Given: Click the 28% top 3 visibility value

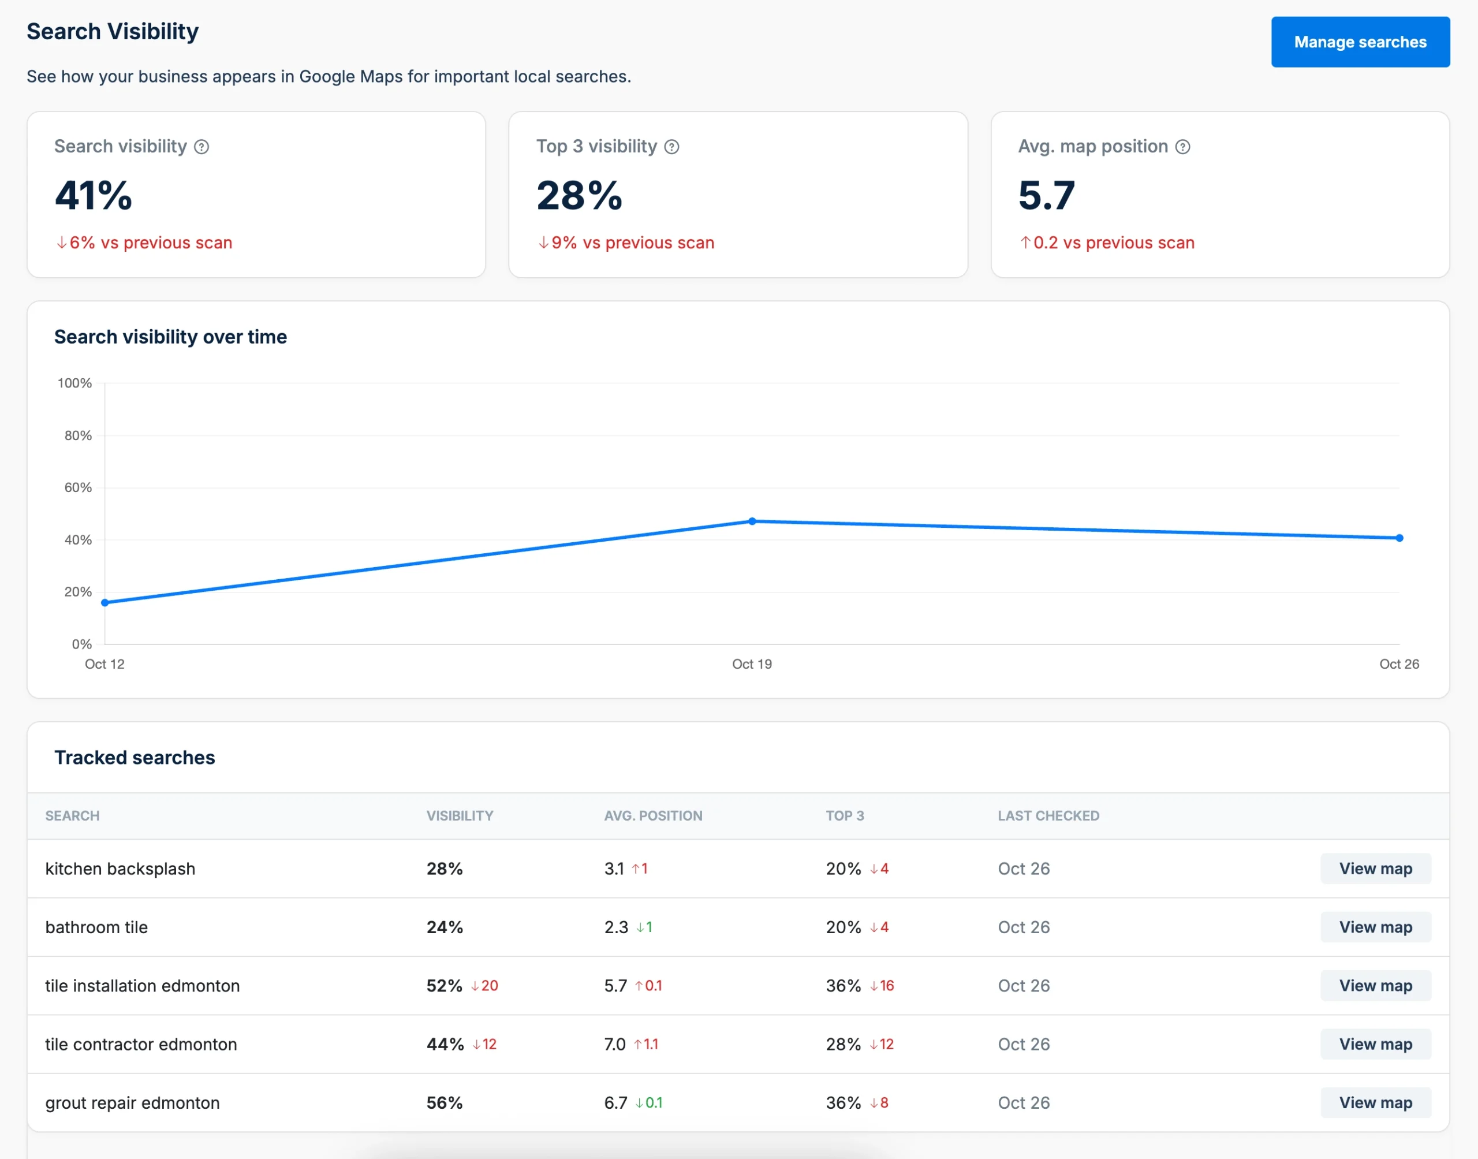Looking at the screenshot, I should [579, 195].
